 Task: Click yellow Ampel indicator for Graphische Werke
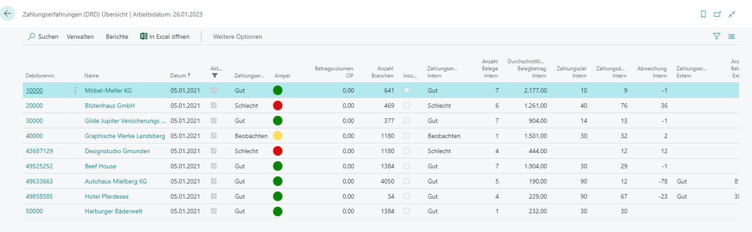point(277,136)
